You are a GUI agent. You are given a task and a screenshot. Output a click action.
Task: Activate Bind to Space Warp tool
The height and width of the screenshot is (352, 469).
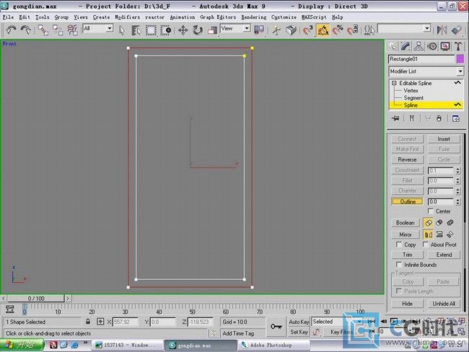[x=72, y=30]
